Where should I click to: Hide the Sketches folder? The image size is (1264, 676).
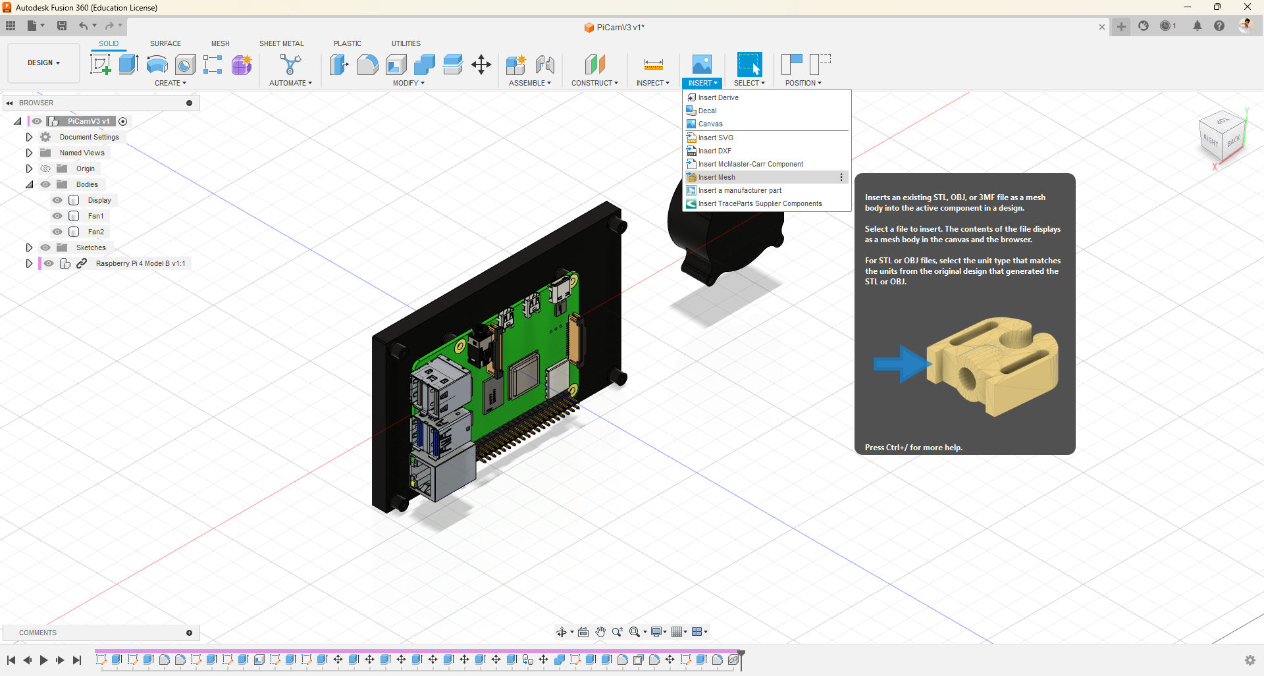pos(45,247)
